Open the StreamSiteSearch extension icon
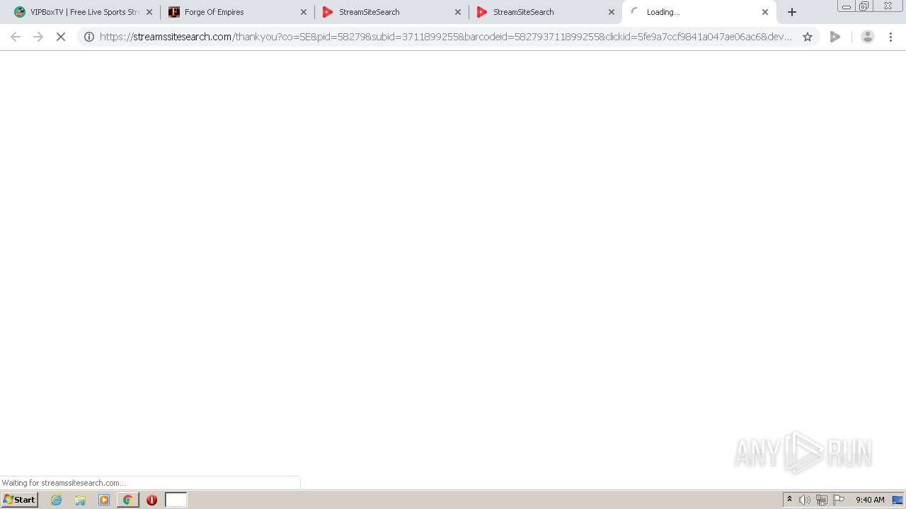 [835, 37]
